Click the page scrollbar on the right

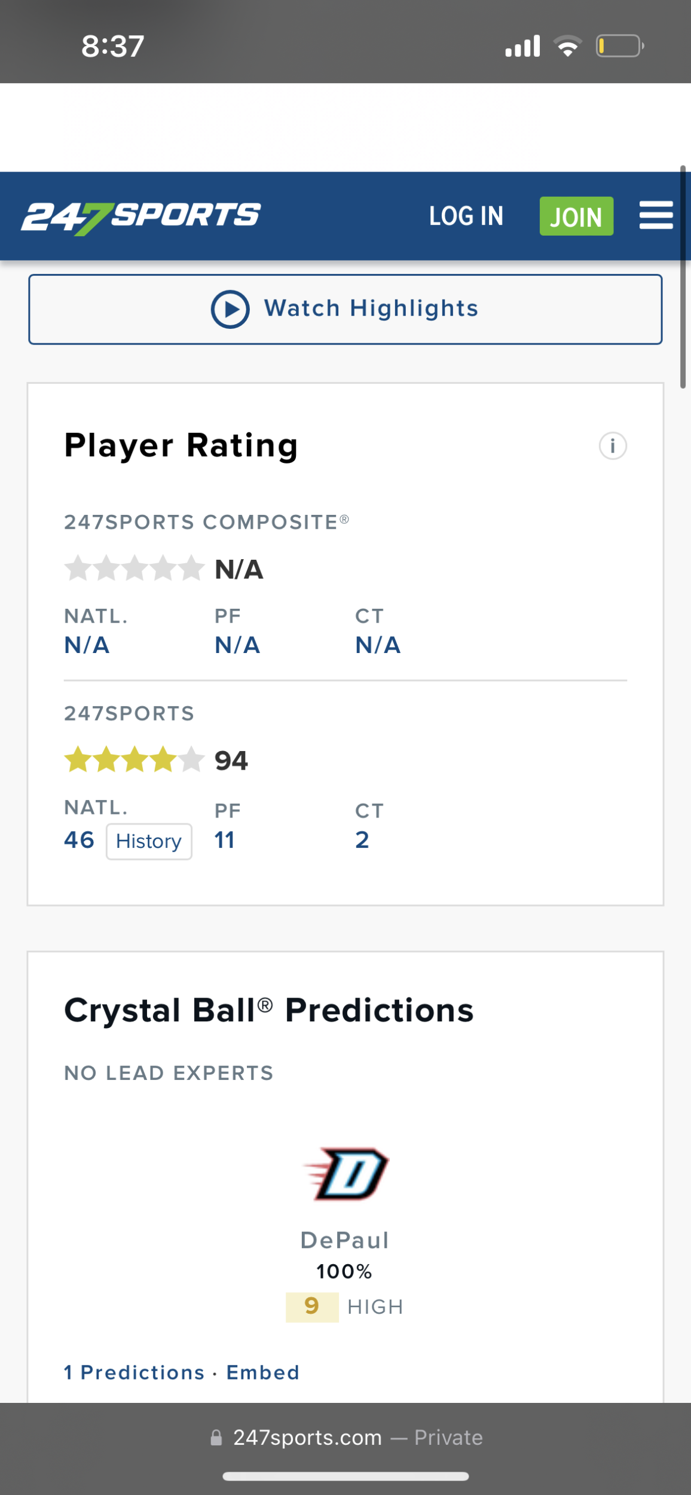pyautogui.click(x=683, y=277)
